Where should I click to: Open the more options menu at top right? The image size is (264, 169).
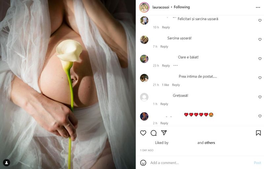tap(258, 7)
